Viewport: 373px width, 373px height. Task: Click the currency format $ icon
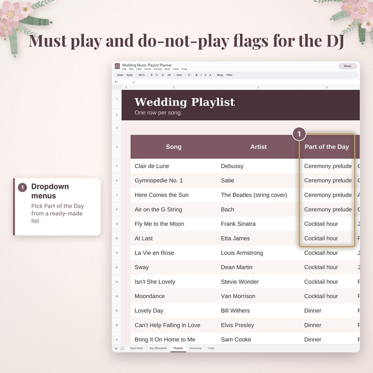click(152, 75)
